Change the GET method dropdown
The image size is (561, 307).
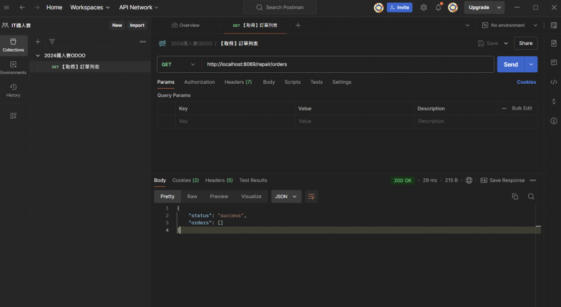coord(178,65)
